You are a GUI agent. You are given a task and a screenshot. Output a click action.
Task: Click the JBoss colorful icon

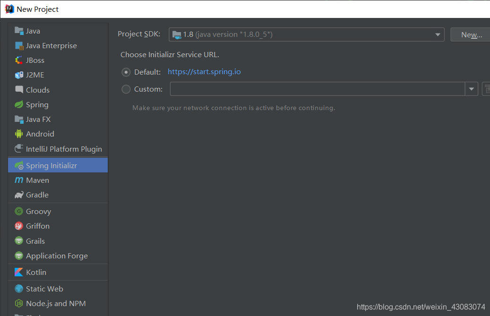click(x=19, y=60)
